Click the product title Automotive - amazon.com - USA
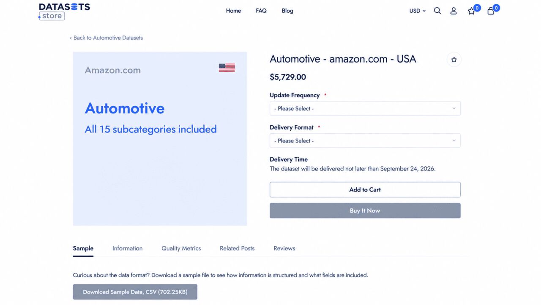Viewport: 541px width, 305px height. (343, 59)
